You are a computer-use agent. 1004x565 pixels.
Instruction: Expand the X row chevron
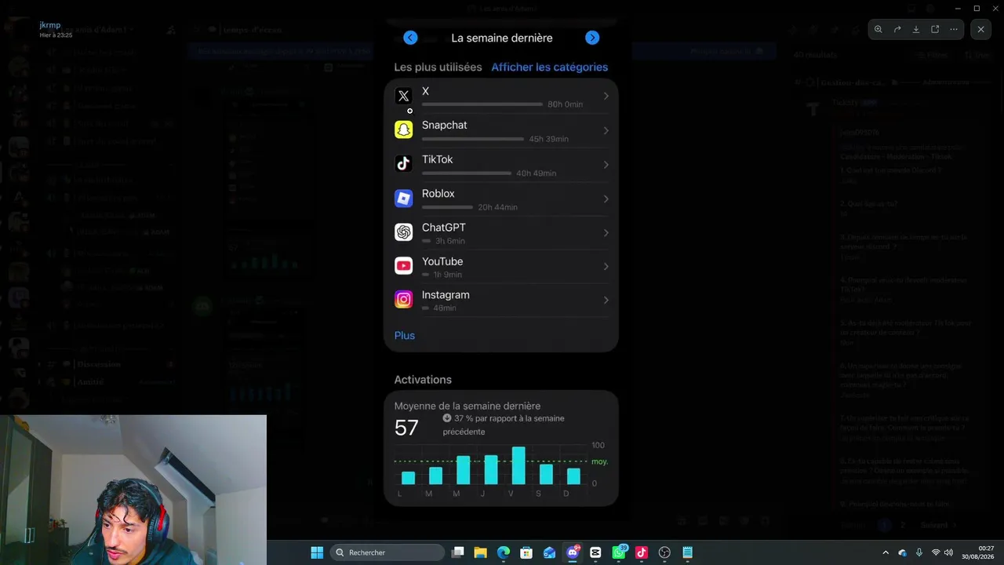click(x=606, y=97)
